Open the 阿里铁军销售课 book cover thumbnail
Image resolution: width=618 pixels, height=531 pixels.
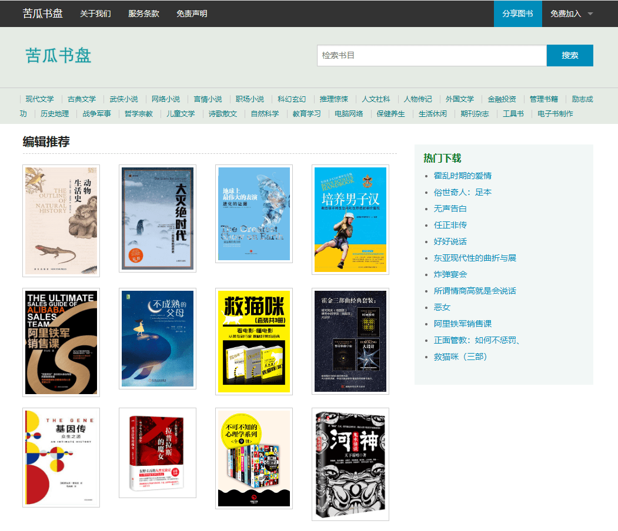[61, 342]
